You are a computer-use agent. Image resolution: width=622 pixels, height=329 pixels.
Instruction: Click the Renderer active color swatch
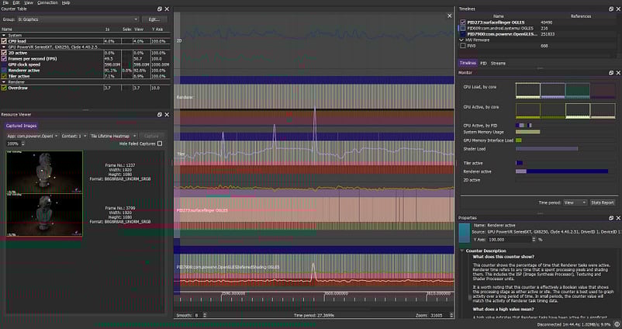464,233
